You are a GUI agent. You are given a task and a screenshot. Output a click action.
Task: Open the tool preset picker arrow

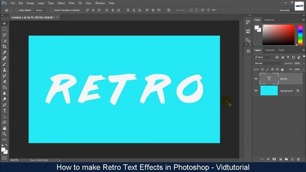click(x=11, y=10)
